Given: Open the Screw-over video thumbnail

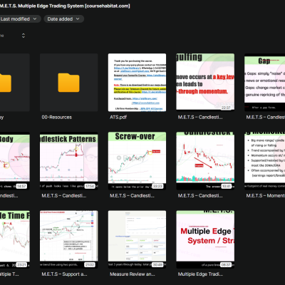Looking at the screenshot, I should coord(137,161).
